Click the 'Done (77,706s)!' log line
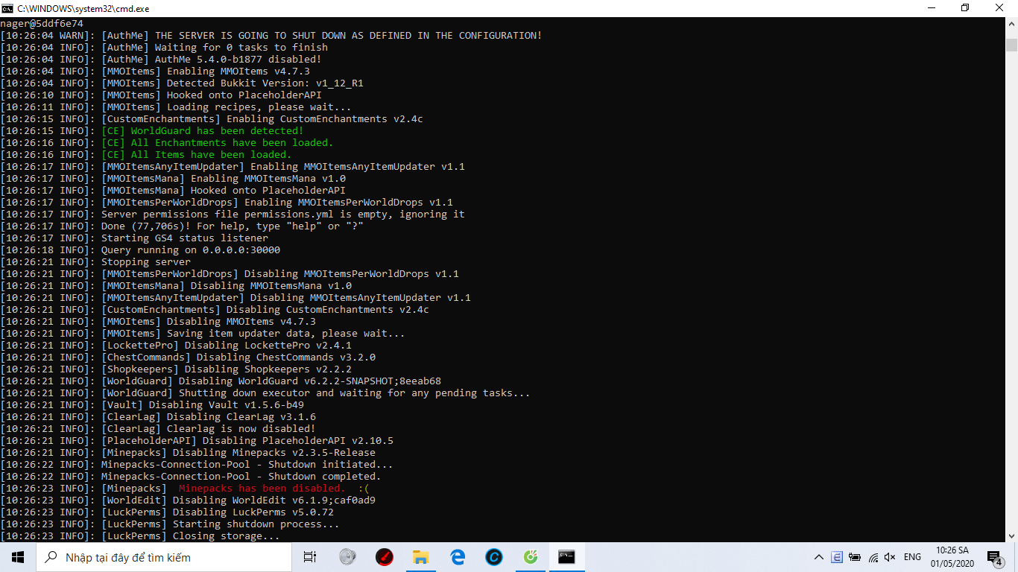This screenshot has height=572, width=1018. [182, 226]
